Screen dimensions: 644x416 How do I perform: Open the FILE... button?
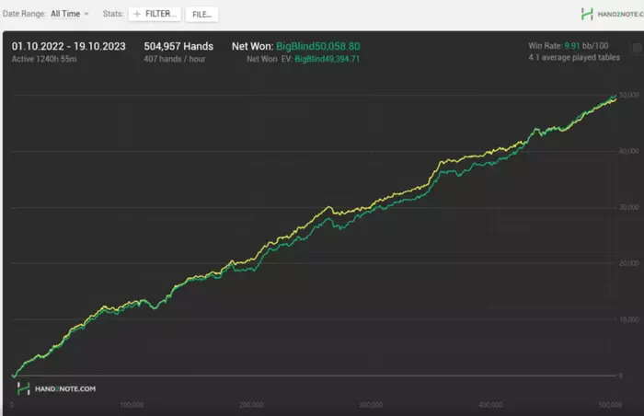pyautogui.click(x=201, y=15)
